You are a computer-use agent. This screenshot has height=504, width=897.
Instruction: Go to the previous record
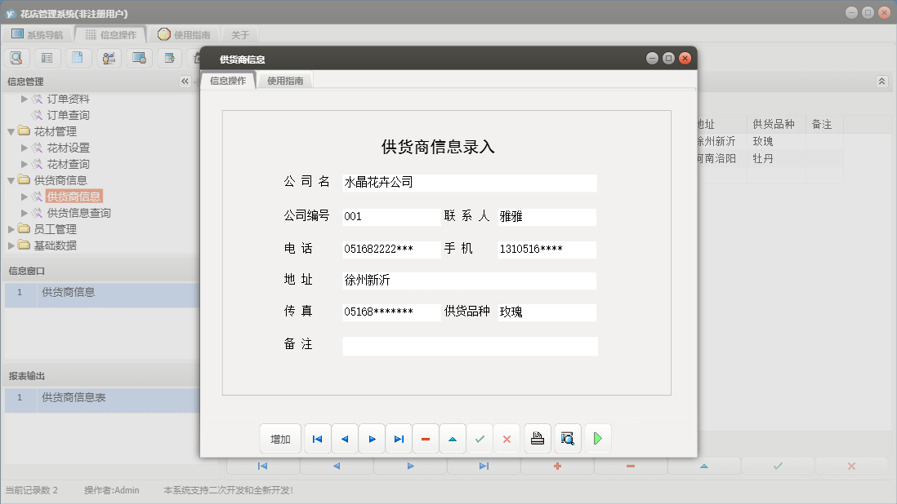click(344, 438)
